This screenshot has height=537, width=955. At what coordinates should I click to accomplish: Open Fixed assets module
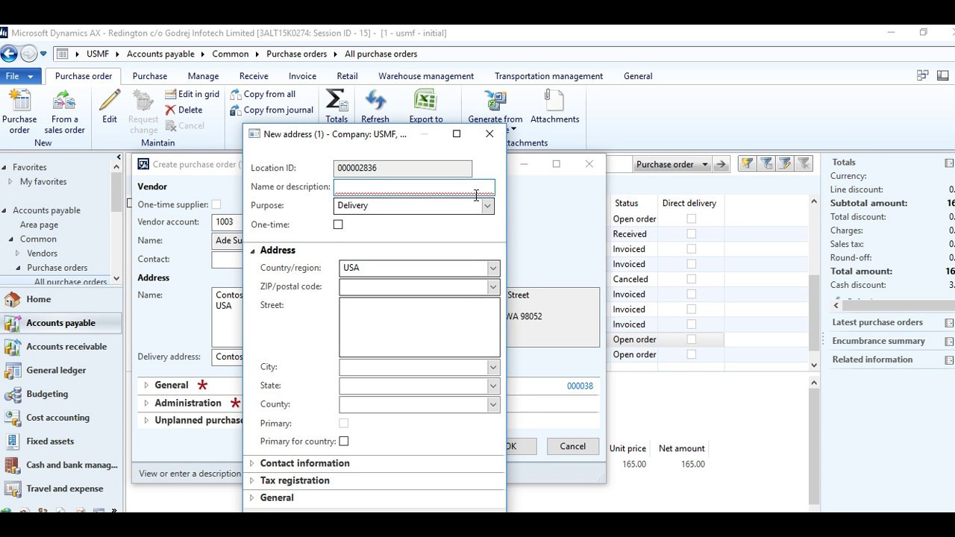pyautogui.click(x=61, y=442)
